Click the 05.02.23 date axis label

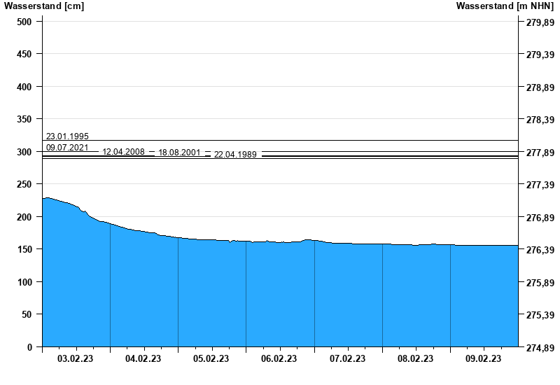click(211, 359)
